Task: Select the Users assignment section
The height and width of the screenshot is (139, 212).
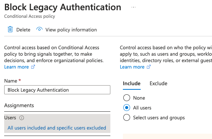Action: [x=57, y=123]
